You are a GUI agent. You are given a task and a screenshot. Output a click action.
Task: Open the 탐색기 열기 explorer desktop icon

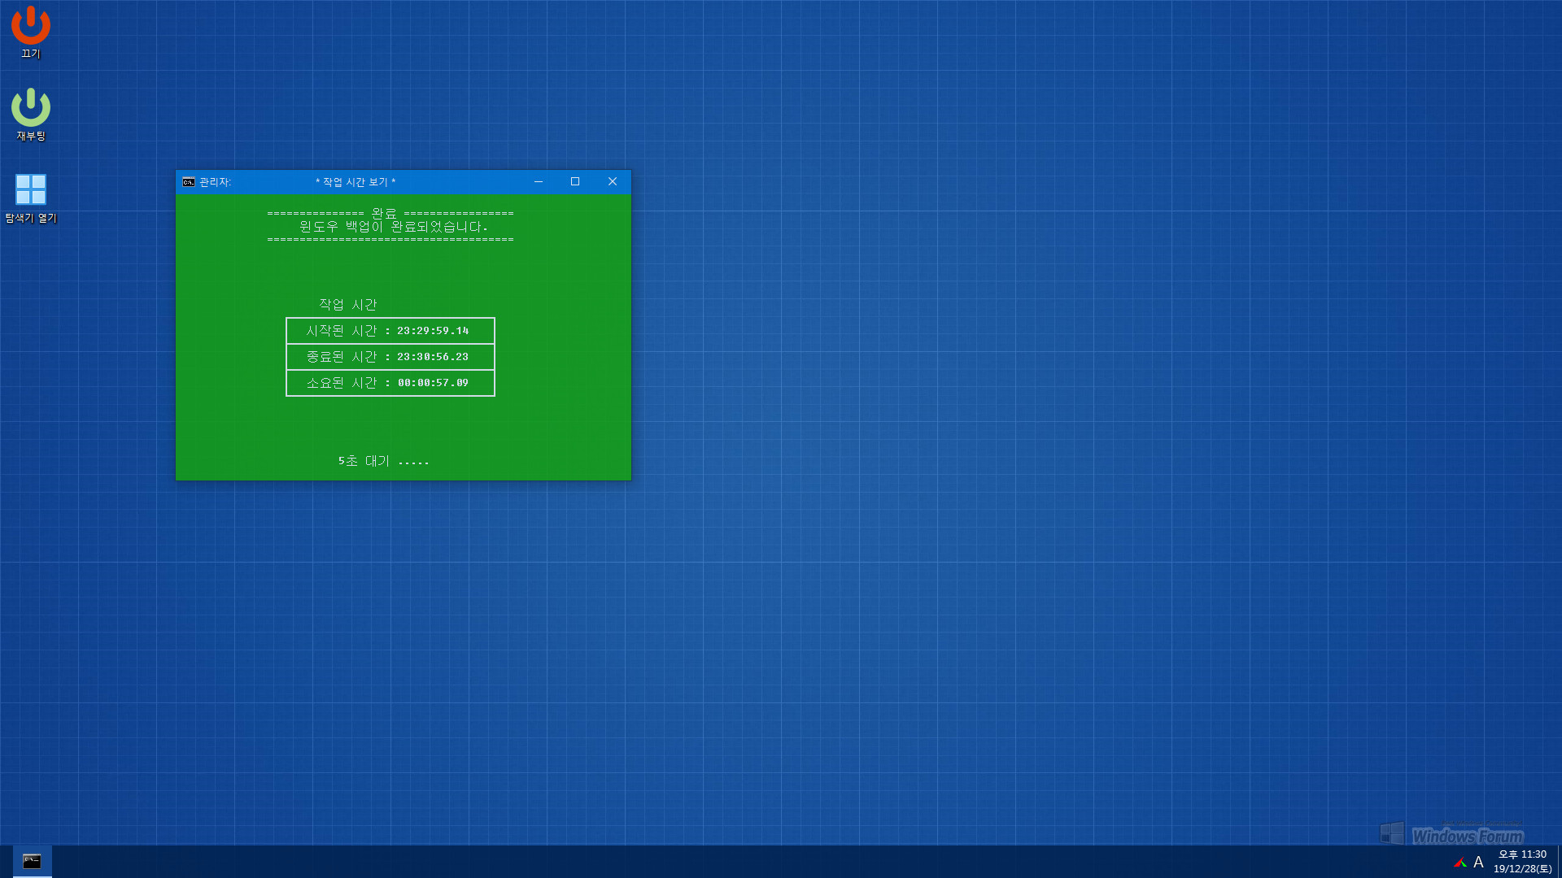coord(31,198)
